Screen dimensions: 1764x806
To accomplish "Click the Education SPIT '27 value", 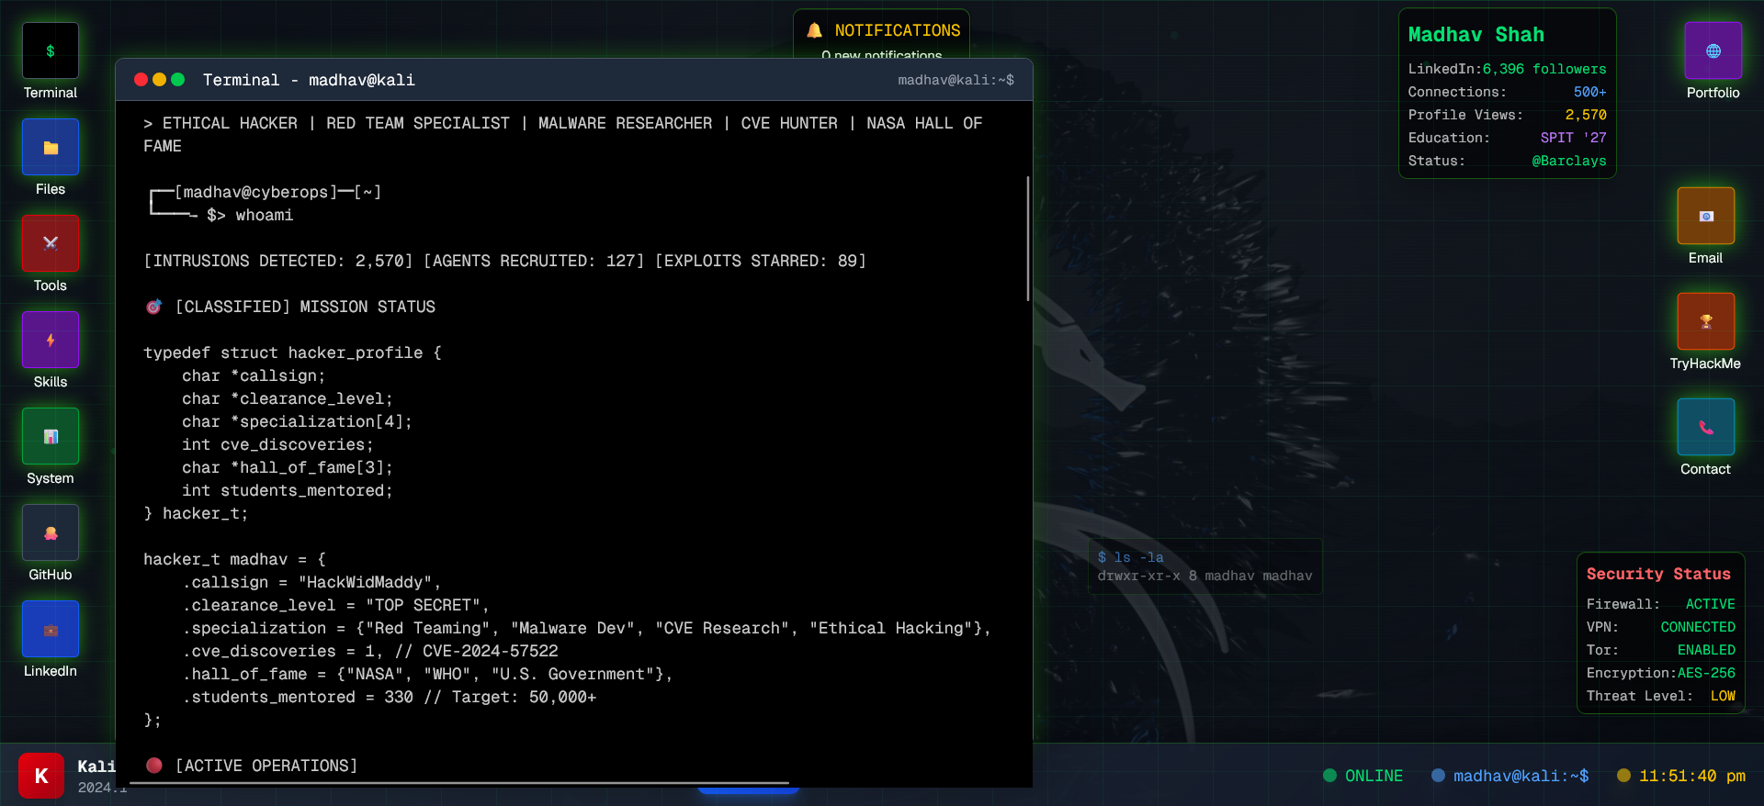I will [x=1573, y=138].
